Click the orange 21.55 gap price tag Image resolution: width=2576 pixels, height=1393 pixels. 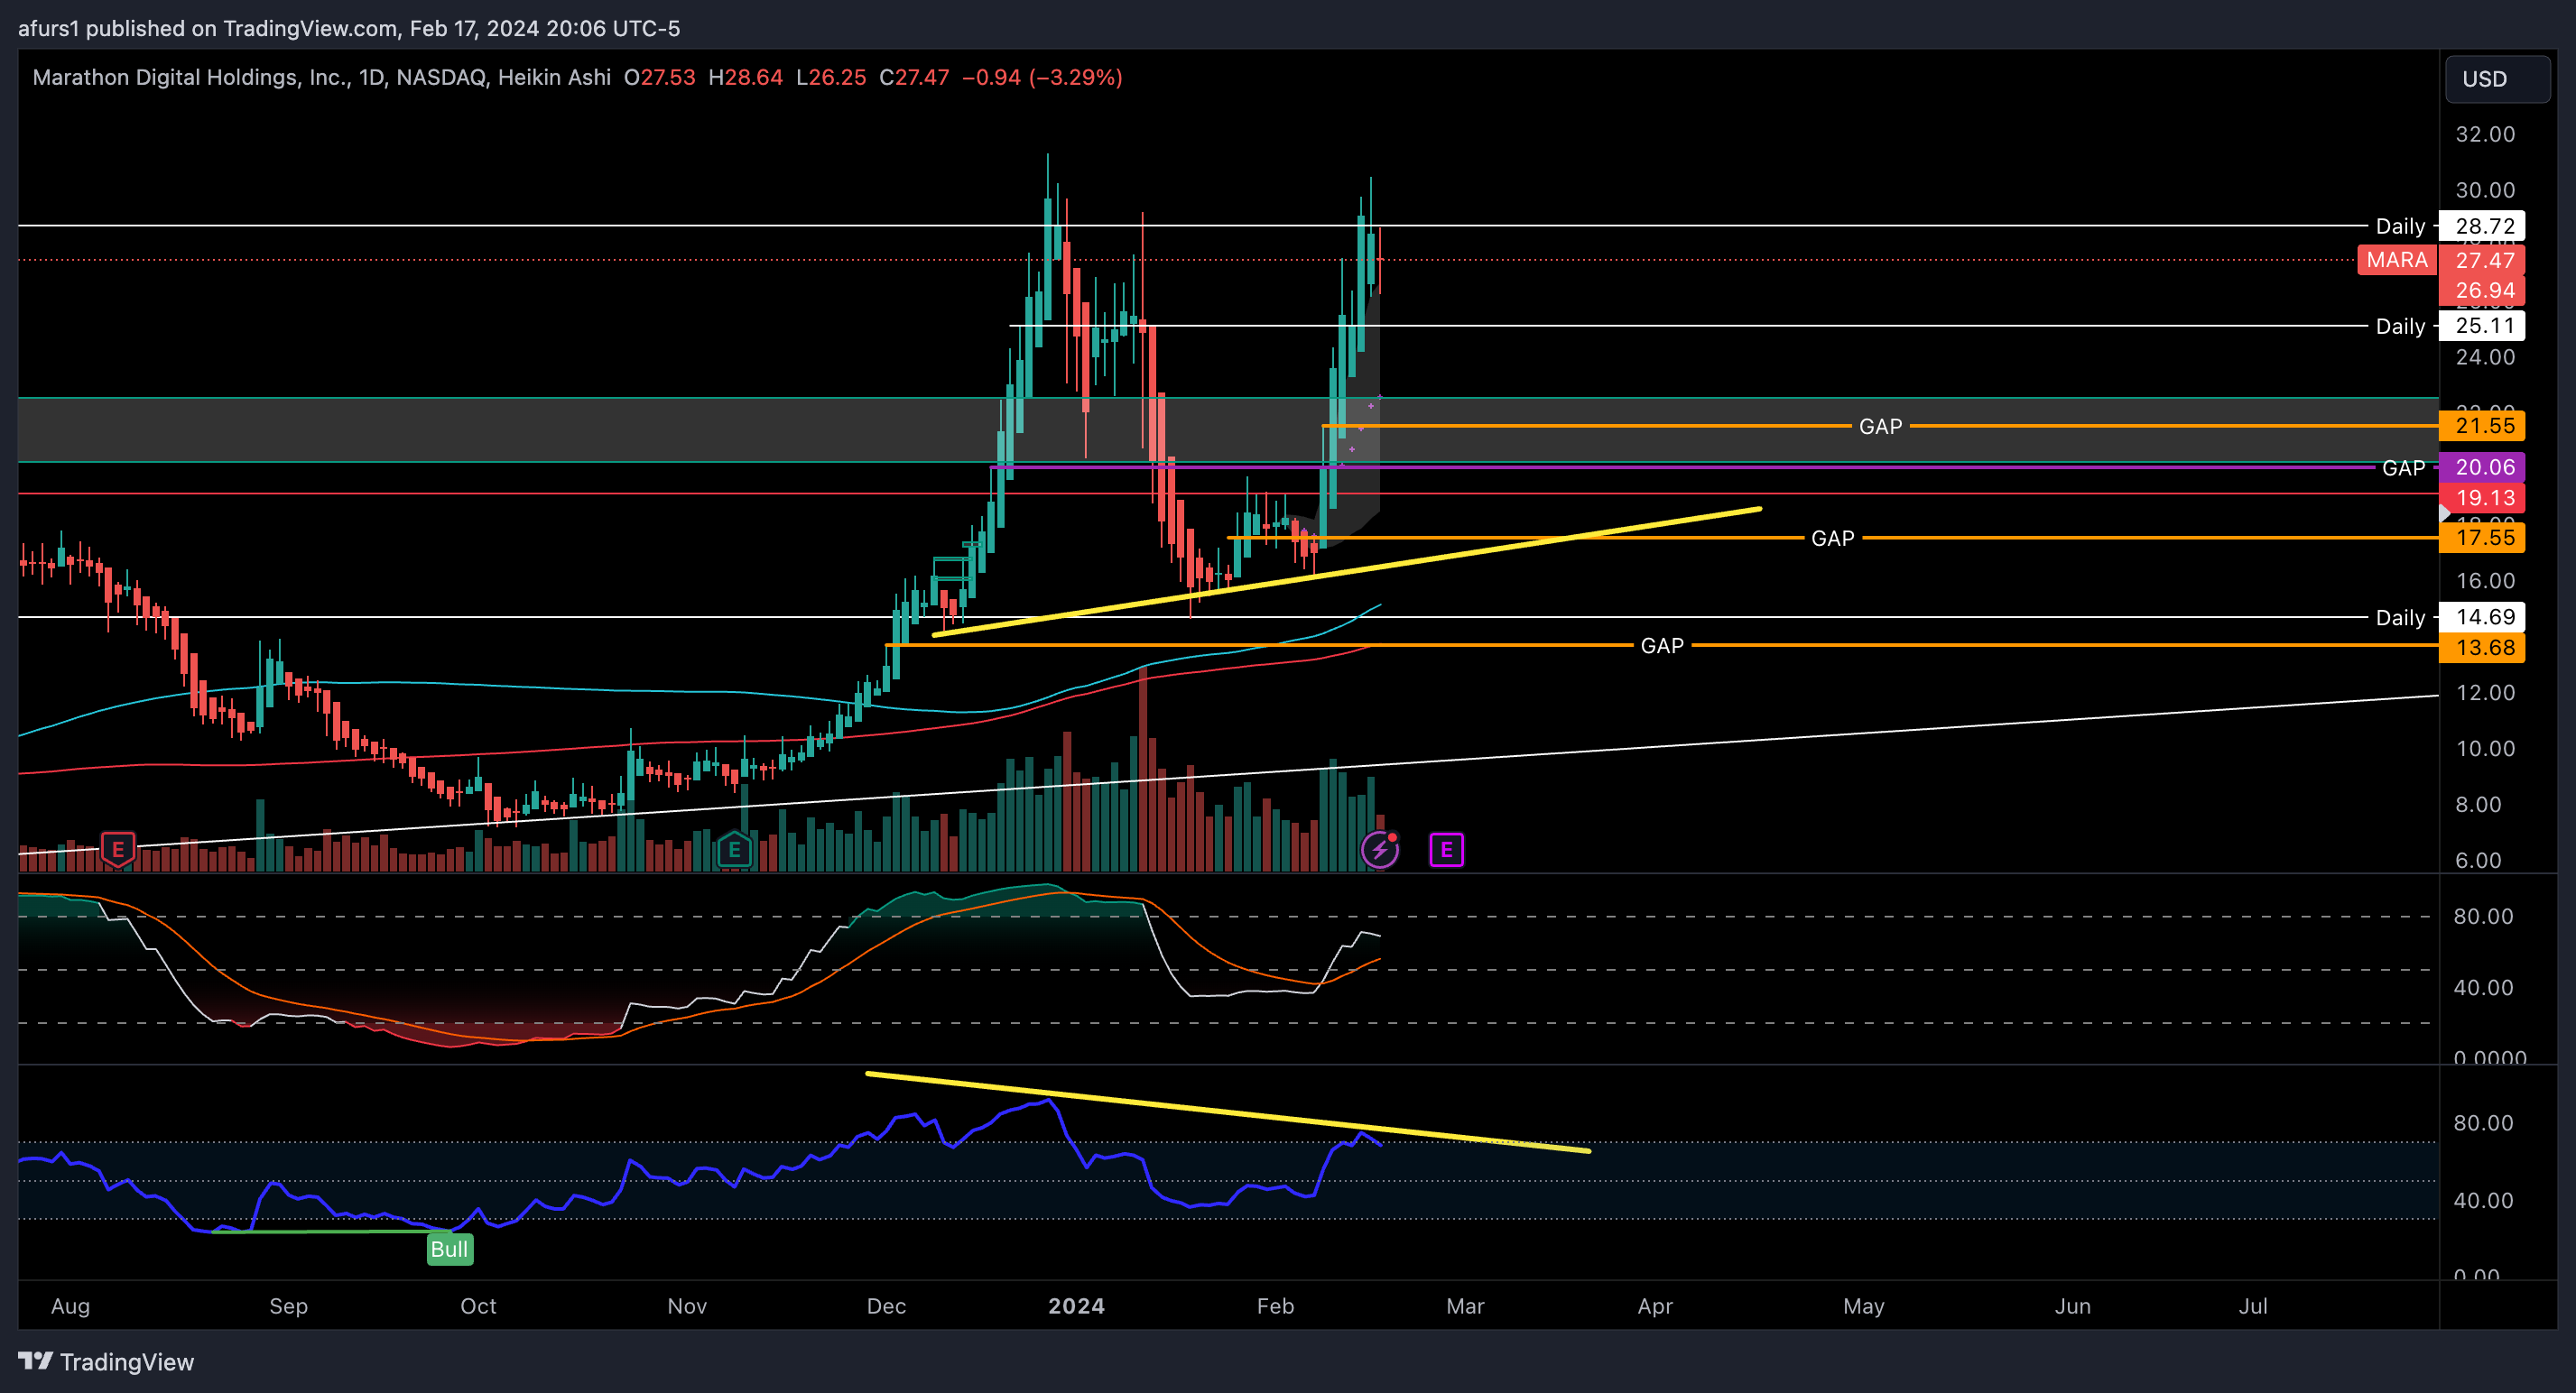click(2484, 426)
